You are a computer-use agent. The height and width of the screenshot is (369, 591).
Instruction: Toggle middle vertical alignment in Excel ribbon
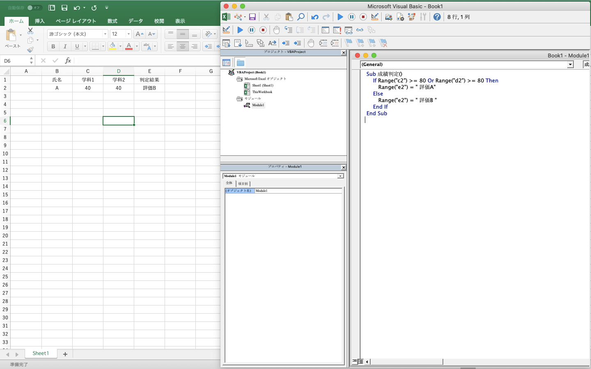click(183, 34)
